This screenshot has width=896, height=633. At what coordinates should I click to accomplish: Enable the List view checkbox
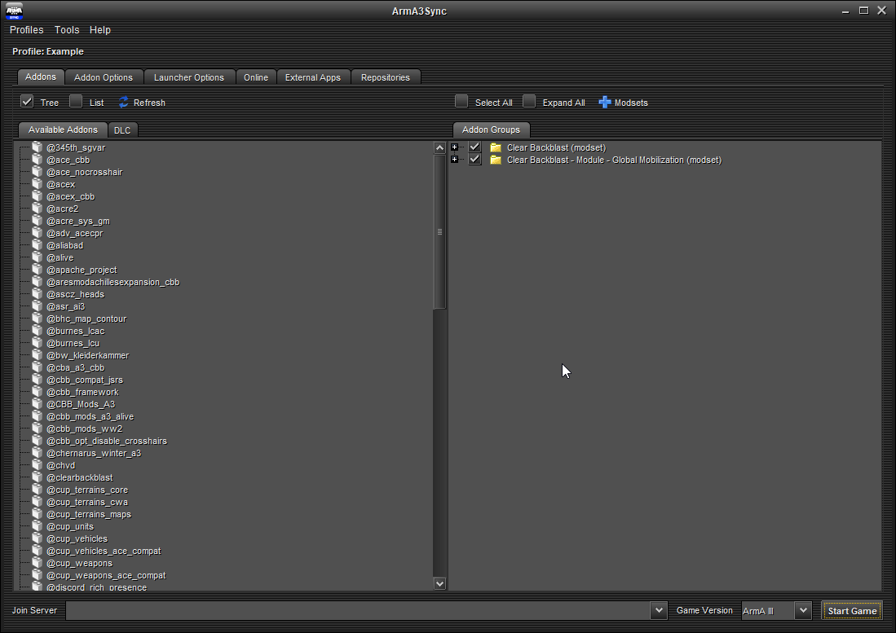click(x=76, y=102)
